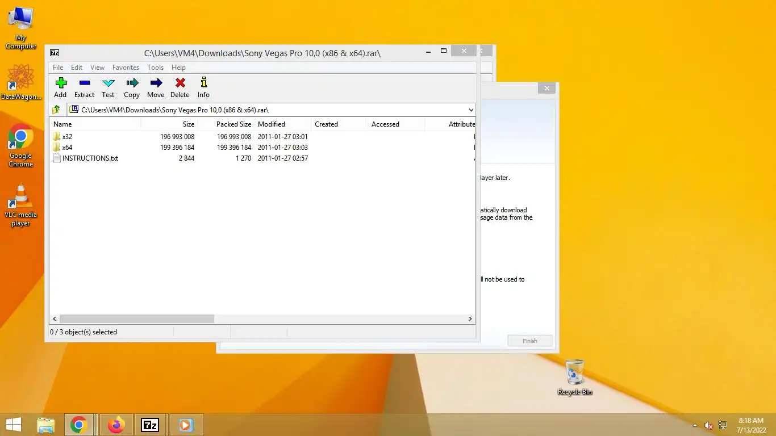Sort by Attributes column header
Screen dimensions: 776x436
point(450,124)
